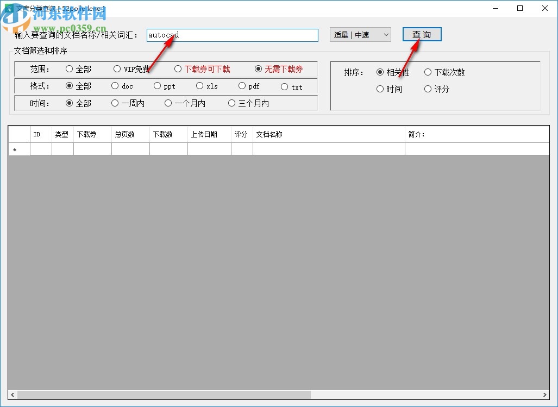Screen dimensions: 558x407
Task: Click the horizontal scrollbar right arrow
Action: tap(545, 395)
